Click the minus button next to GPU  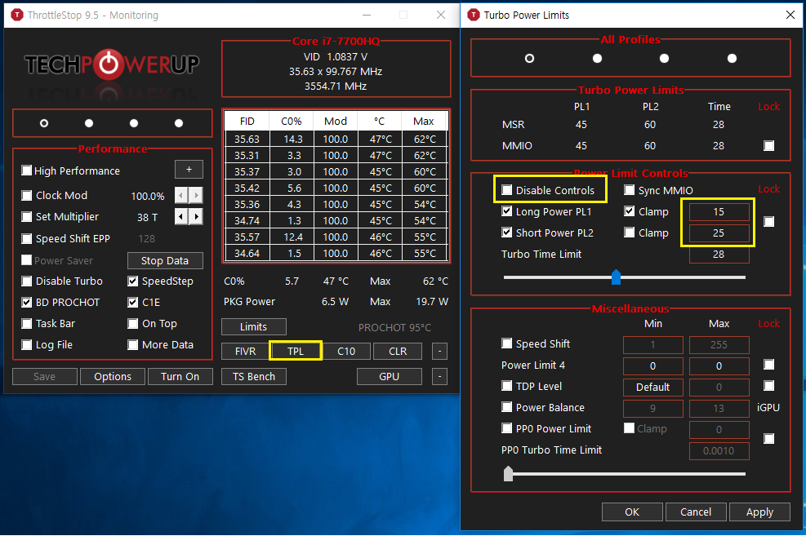[439, 376]
